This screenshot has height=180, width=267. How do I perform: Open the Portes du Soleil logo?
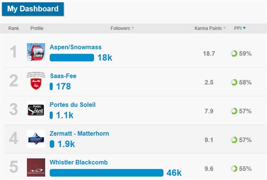point(36,110)
